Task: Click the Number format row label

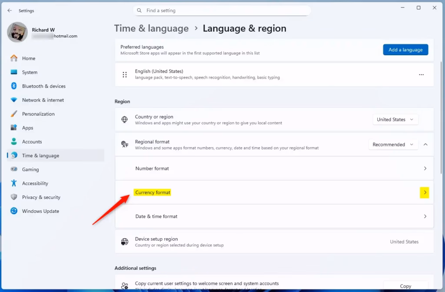Action: pos(152,169)
